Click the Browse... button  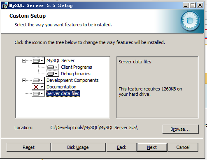pyautogui.click(x=180, y=129)
